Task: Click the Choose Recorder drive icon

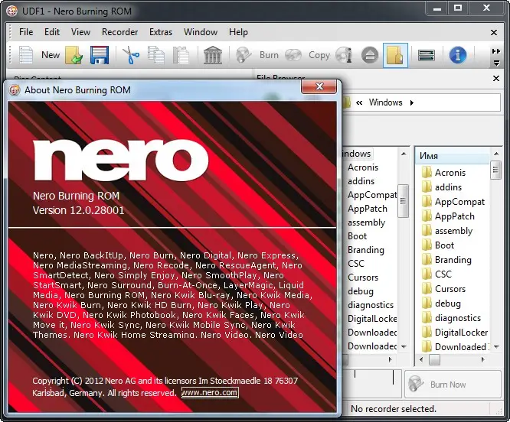Action: click(427, 55)
